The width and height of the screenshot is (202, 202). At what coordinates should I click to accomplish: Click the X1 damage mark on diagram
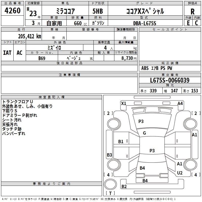coord(124,103)
